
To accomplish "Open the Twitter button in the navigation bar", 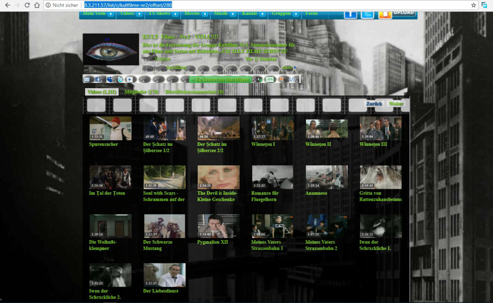I will (367, 14).
